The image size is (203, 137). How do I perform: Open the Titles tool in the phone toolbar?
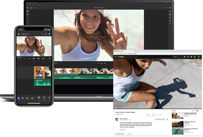pos(39,98)
